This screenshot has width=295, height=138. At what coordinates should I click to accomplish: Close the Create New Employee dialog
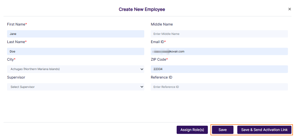(x=290, y=9)
